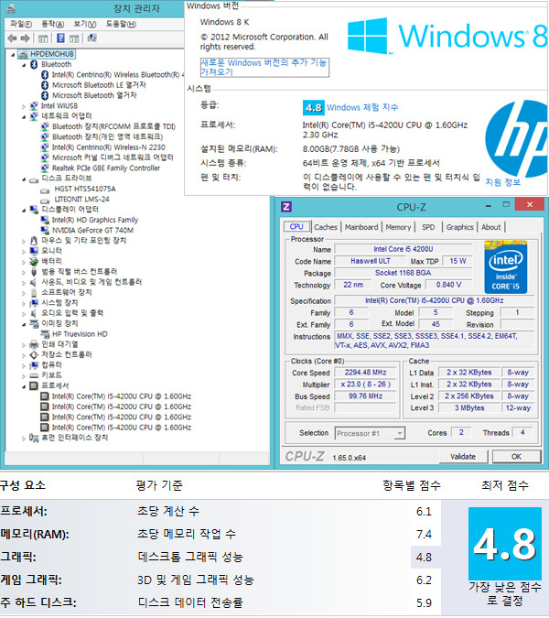The width and height of the screenshot is (549, 618).
Task: Collapse the Bluetooth node
Action: click(x=24, y=65)
